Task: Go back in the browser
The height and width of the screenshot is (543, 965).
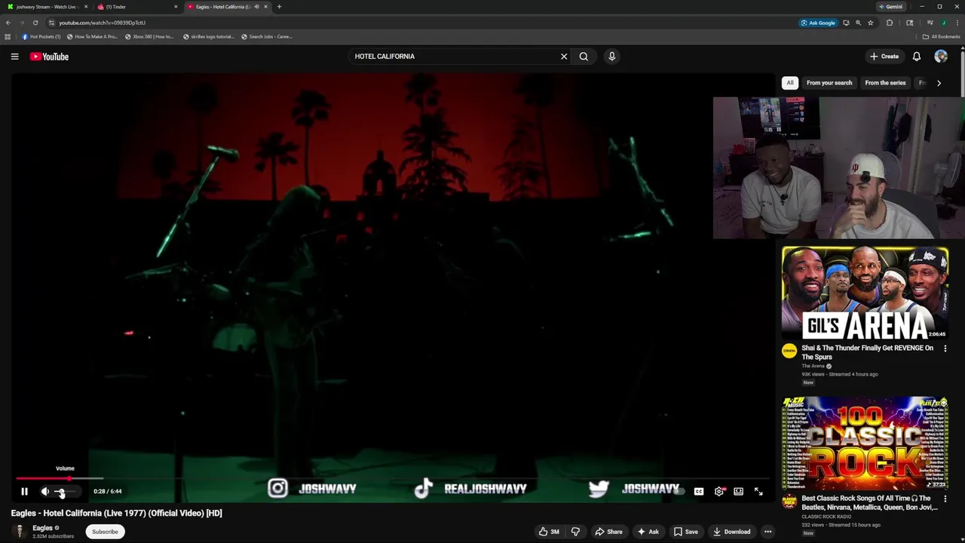Action: point(8,23)
